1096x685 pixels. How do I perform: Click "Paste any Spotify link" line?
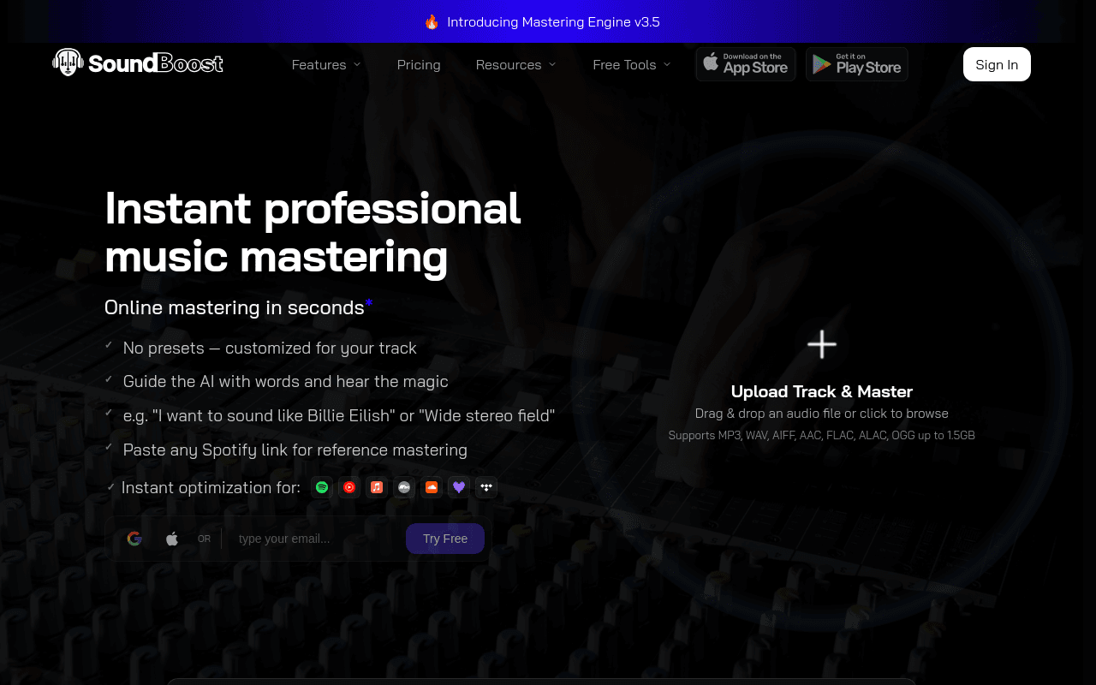point(295,450)
